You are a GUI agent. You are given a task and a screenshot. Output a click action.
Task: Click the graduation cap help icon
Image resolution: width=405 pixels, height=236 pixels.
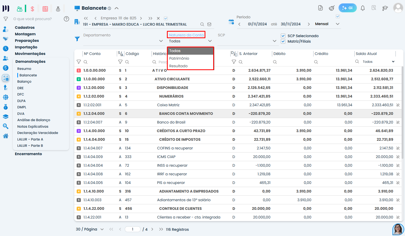(x=385, y=8)
